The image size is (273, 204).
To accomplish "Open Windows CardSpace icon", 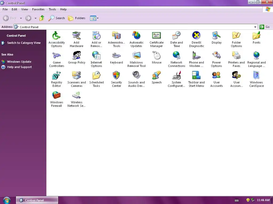I will click(256, 79).
